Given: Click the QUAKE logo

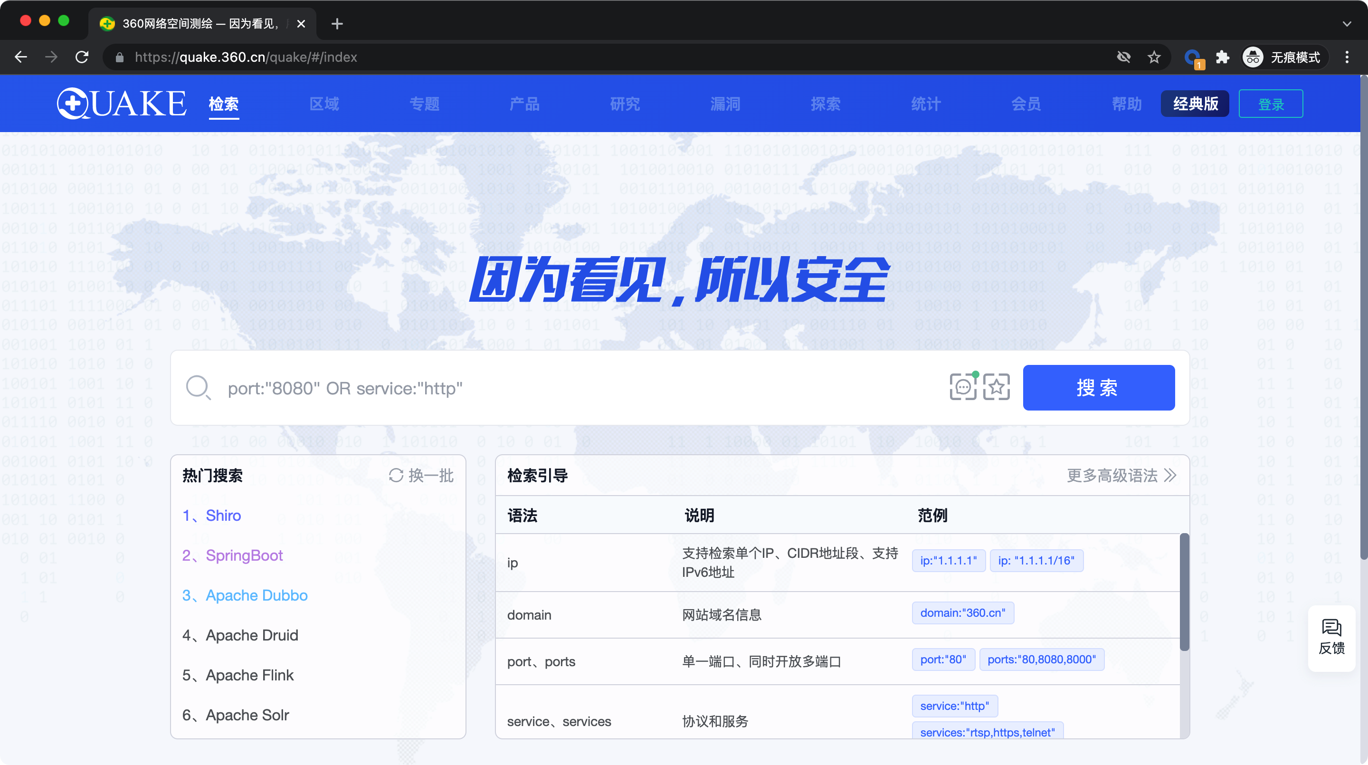Looking at the screenshot, I should click(x=122, y=103).
